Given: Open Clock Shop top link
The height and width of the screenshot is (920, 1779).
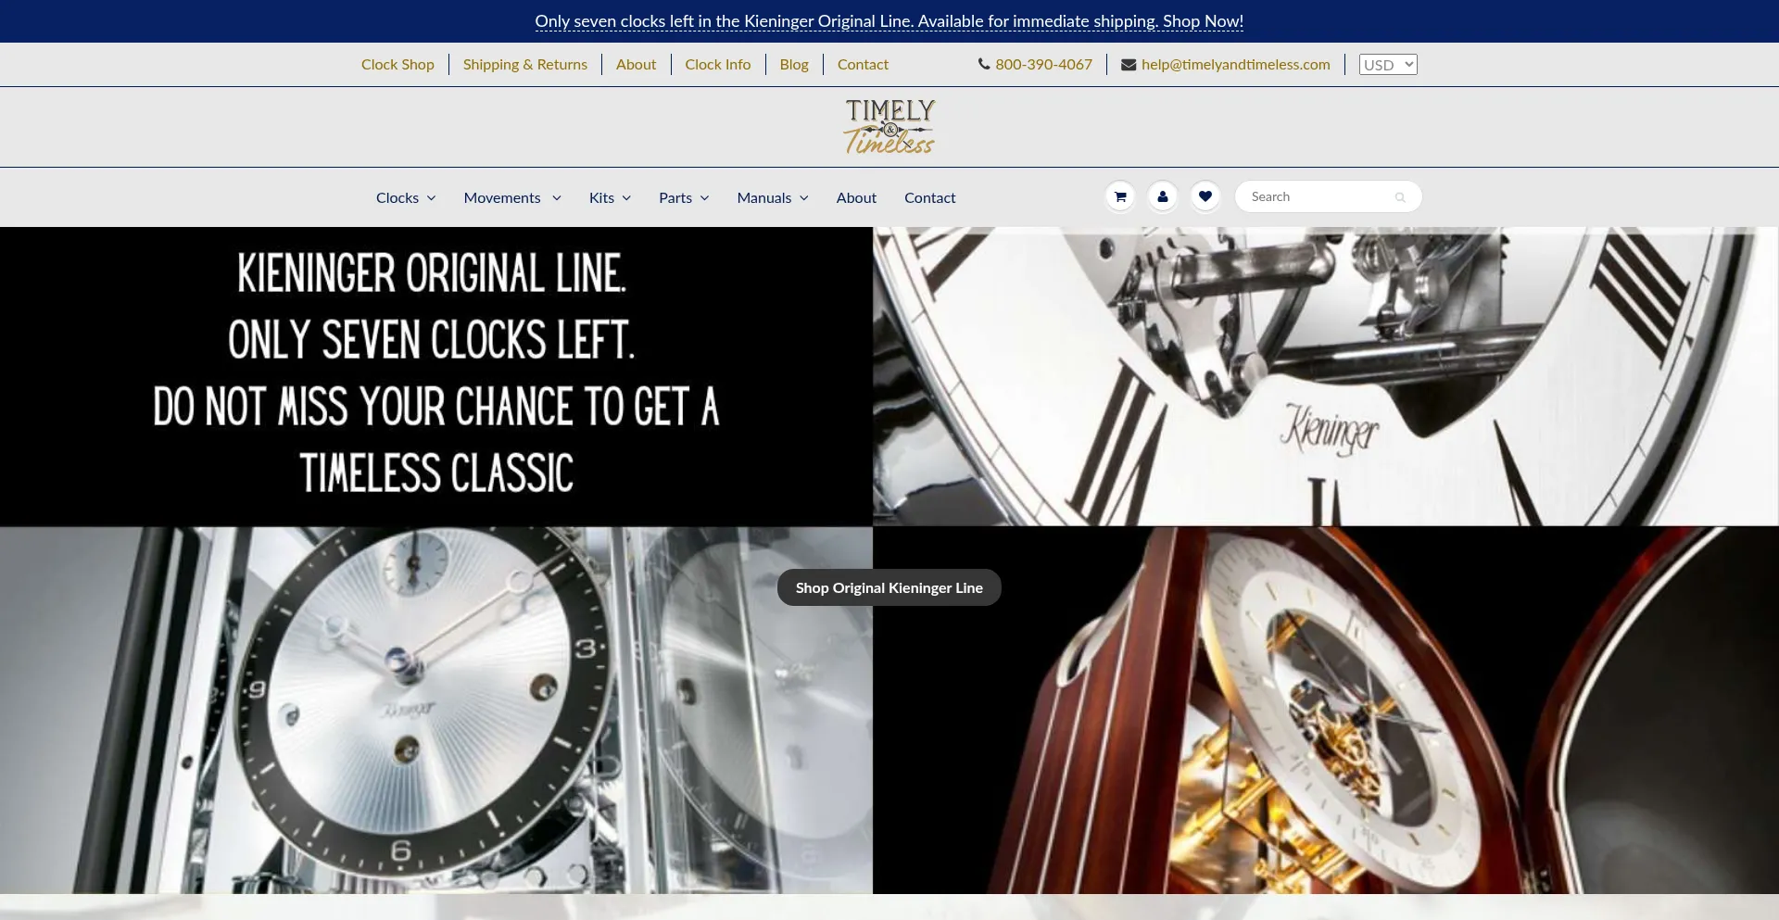Looking at the screenshot, I should coord(397,64).
